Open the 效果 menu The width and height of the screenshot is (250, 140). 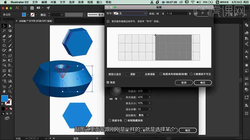81,2
